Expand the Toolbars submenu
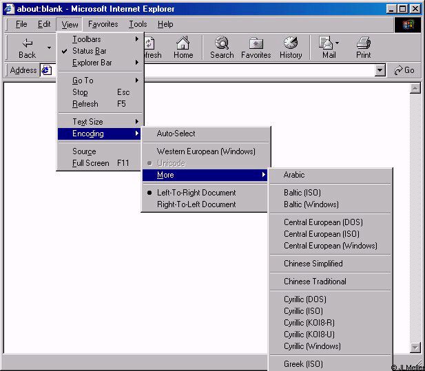Image resolution: width=425 pixels, height=371 pixels. [100, 39]
